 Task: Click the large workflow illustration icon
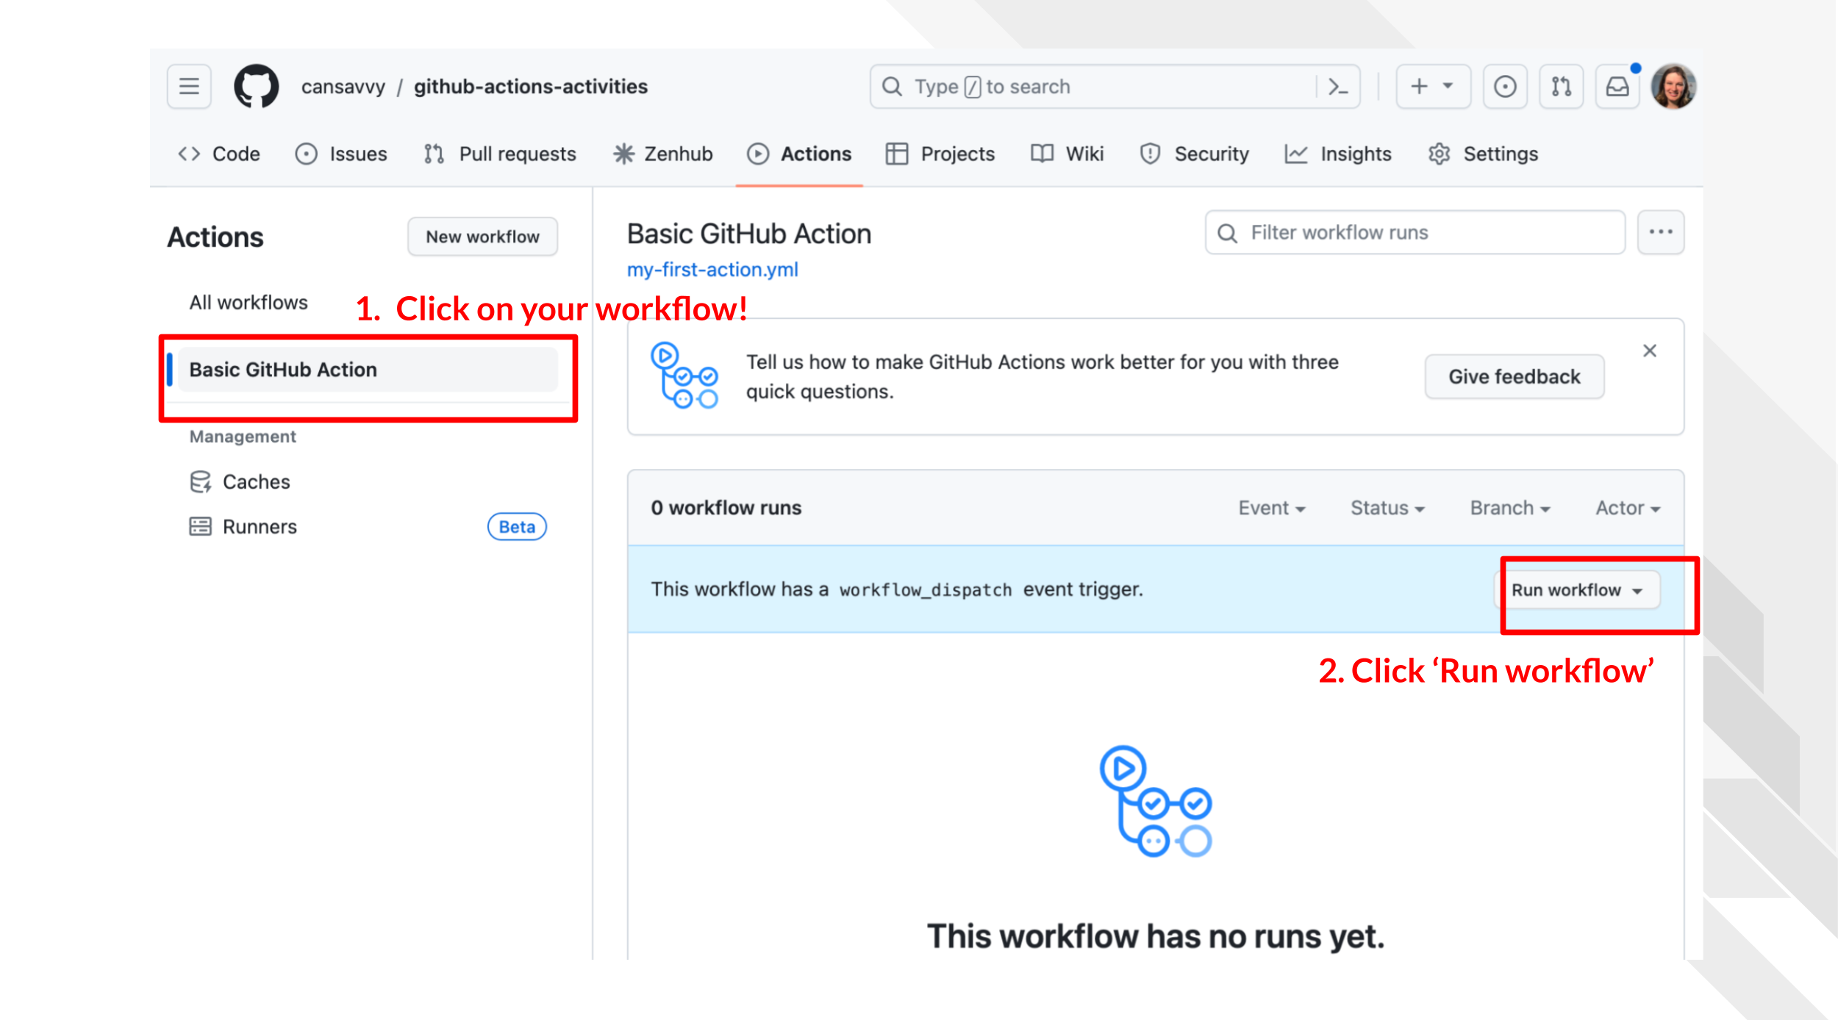tap(1155, 802)
